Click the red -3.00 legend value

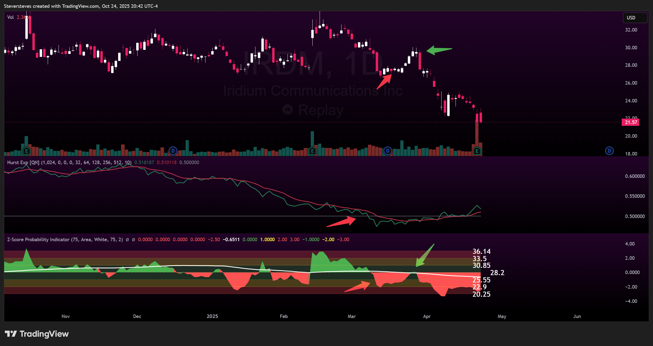pos(343,240)
